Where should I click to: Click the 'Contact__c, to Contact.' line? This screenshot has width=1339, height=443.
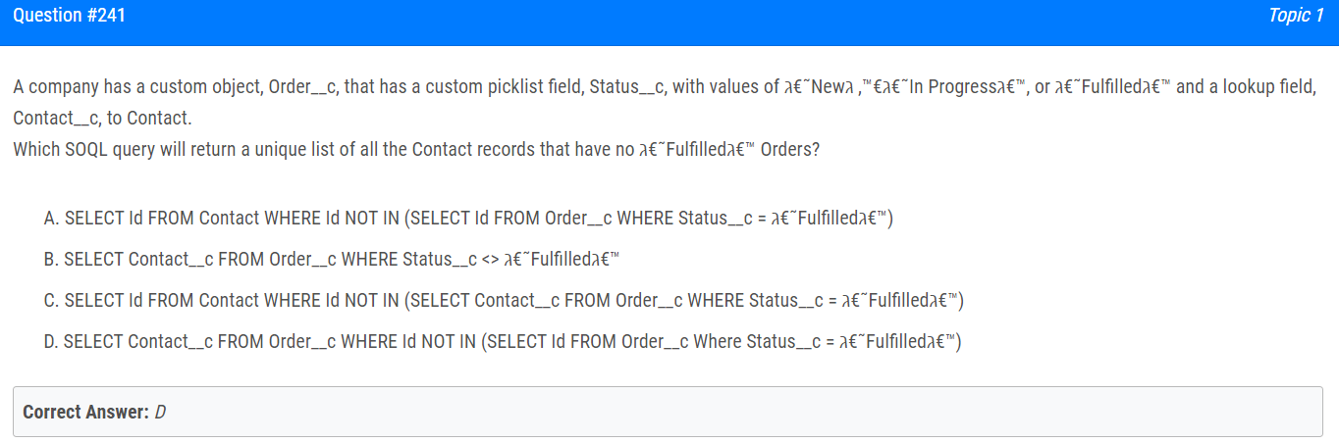point(103,119)
